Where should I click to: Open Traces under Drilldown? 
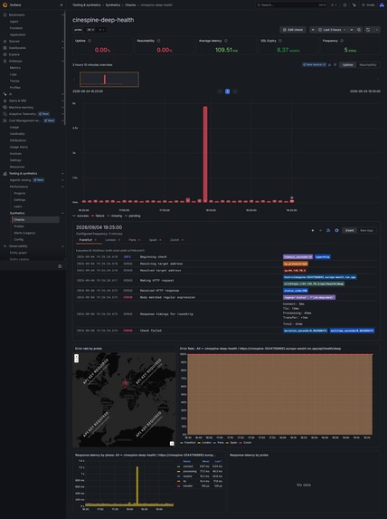click(x=14, y=82)
